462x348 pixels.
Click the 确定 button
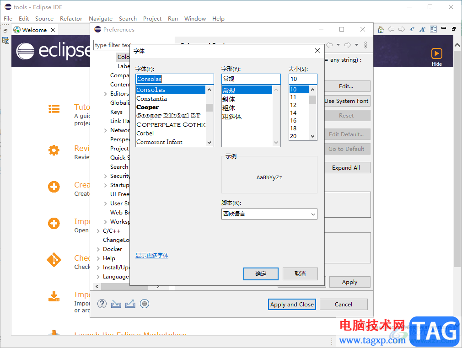[261, 274]
